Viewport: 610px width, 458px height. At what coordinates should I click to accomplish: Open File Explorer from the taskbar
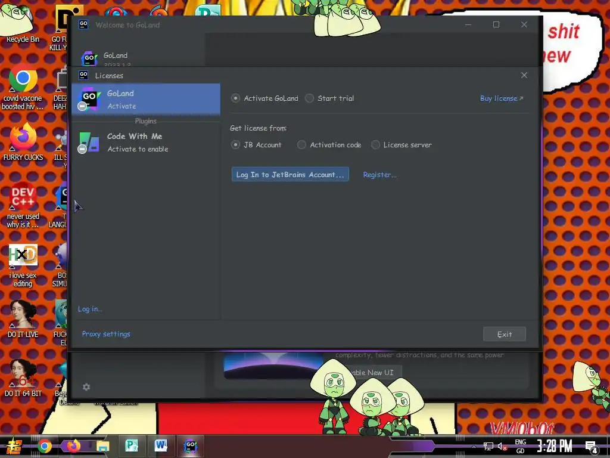[102, 446]
